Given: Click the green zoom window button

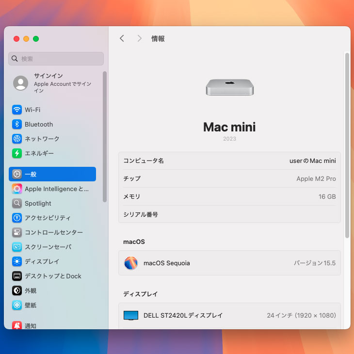Looking at the screenshot, I should [36, 39].
